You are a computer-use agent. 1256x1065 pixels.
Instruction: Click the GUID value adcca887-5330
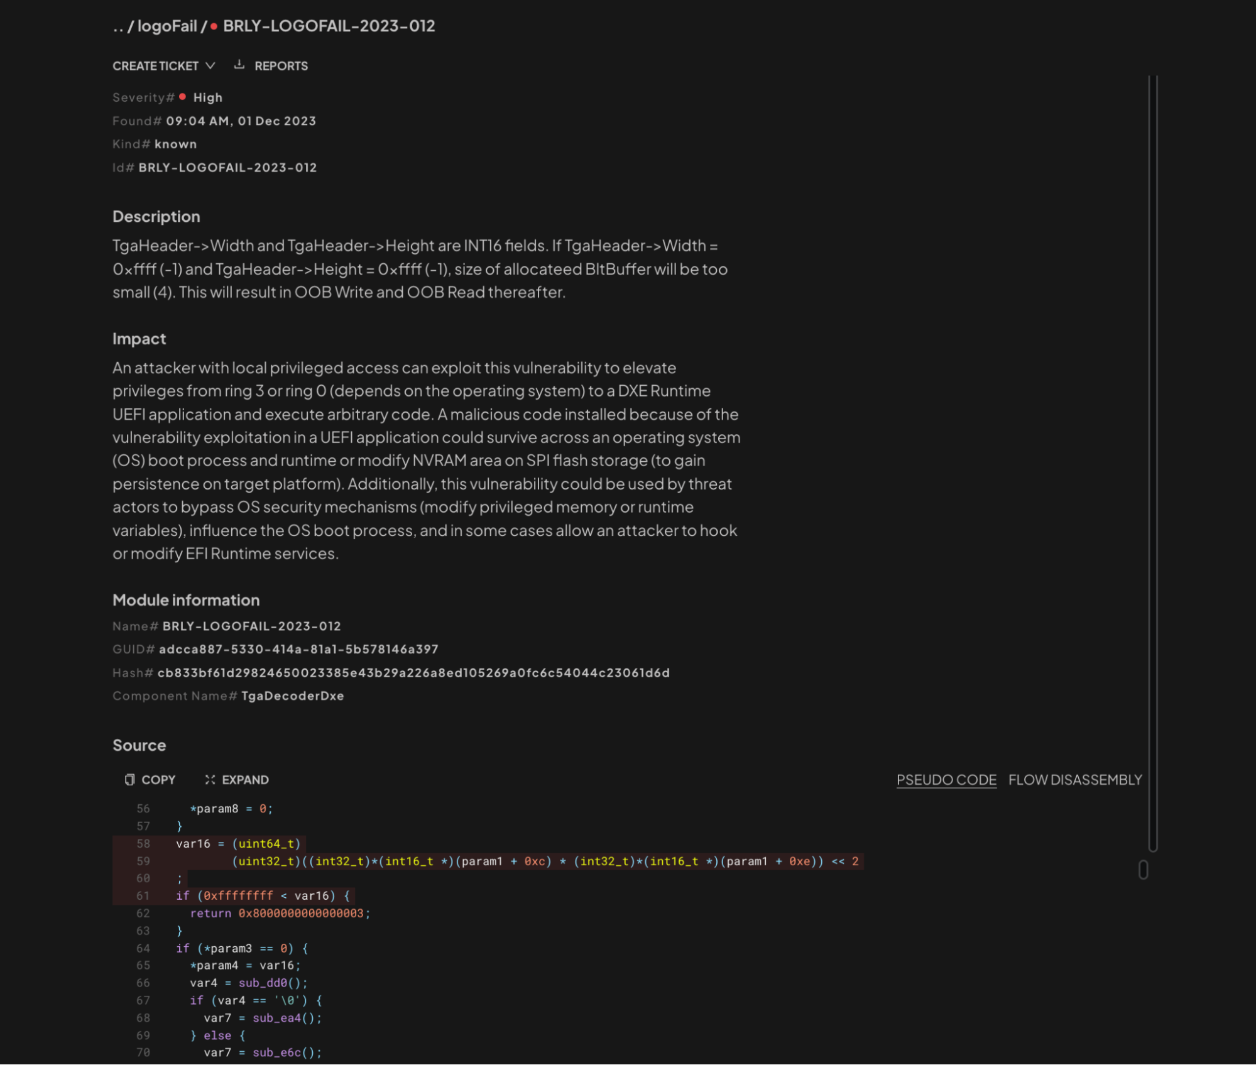coord(298,649)
